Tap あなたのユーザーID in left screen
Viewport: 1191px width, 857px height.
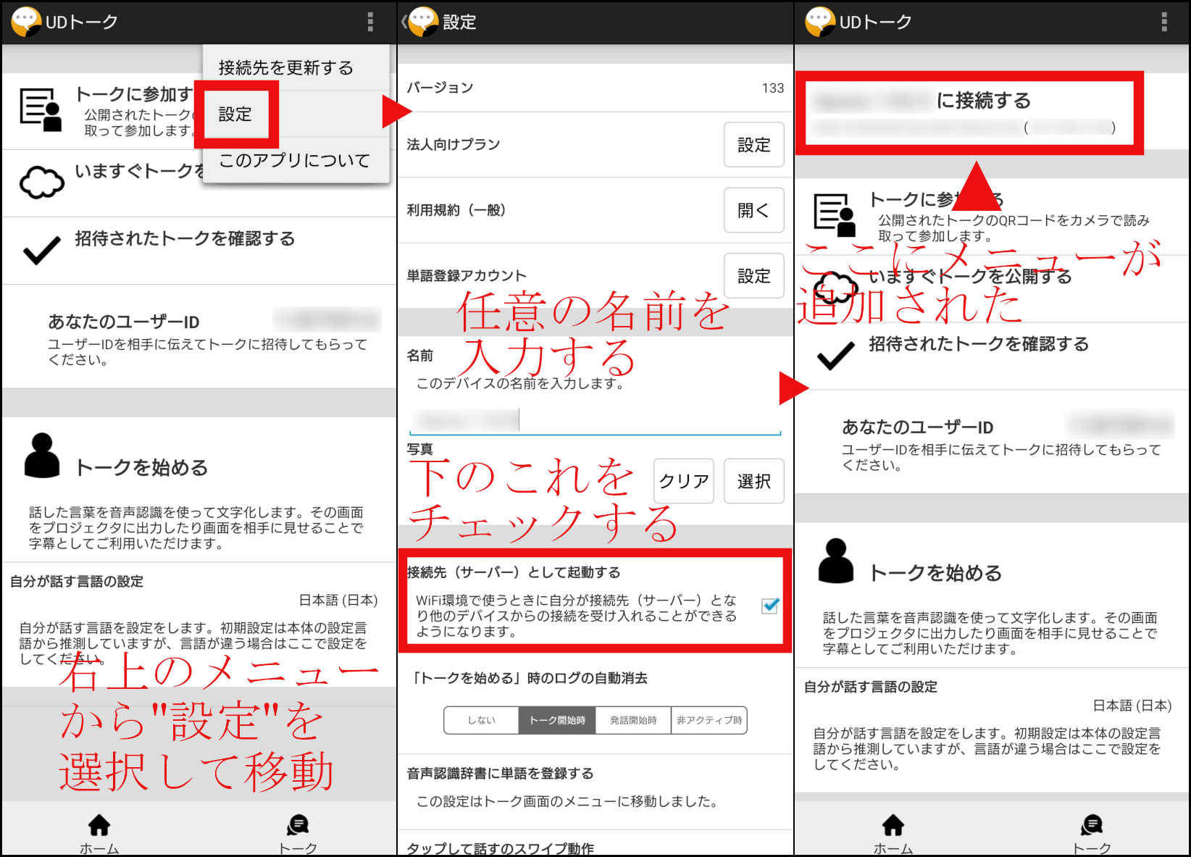point(124,322)
